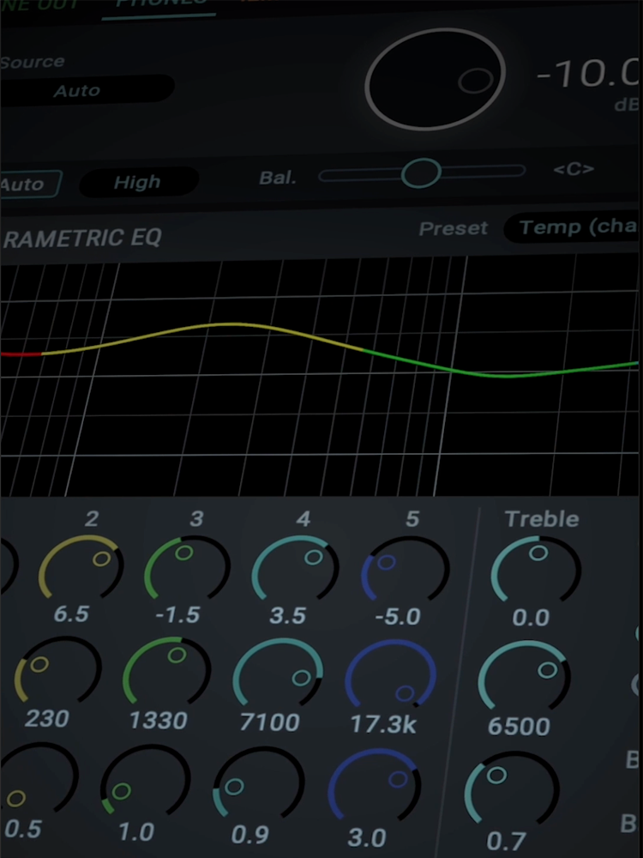Select Treble frequency value 6500
This screenshot has height=858, width=643.
519,727
